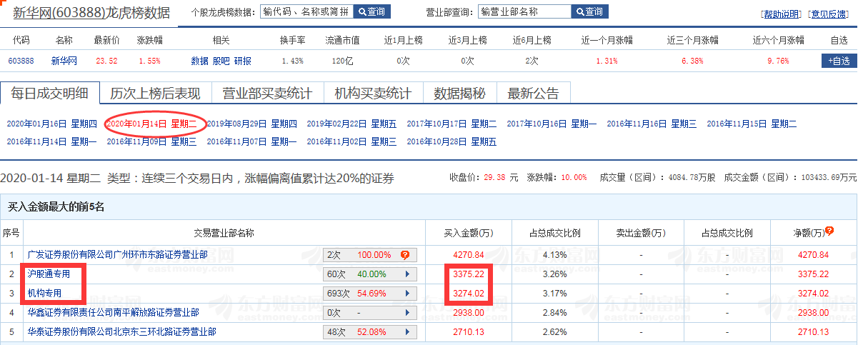Open the 股吧 forum link
Screen dimensions: 858x345
coord(221,61)
